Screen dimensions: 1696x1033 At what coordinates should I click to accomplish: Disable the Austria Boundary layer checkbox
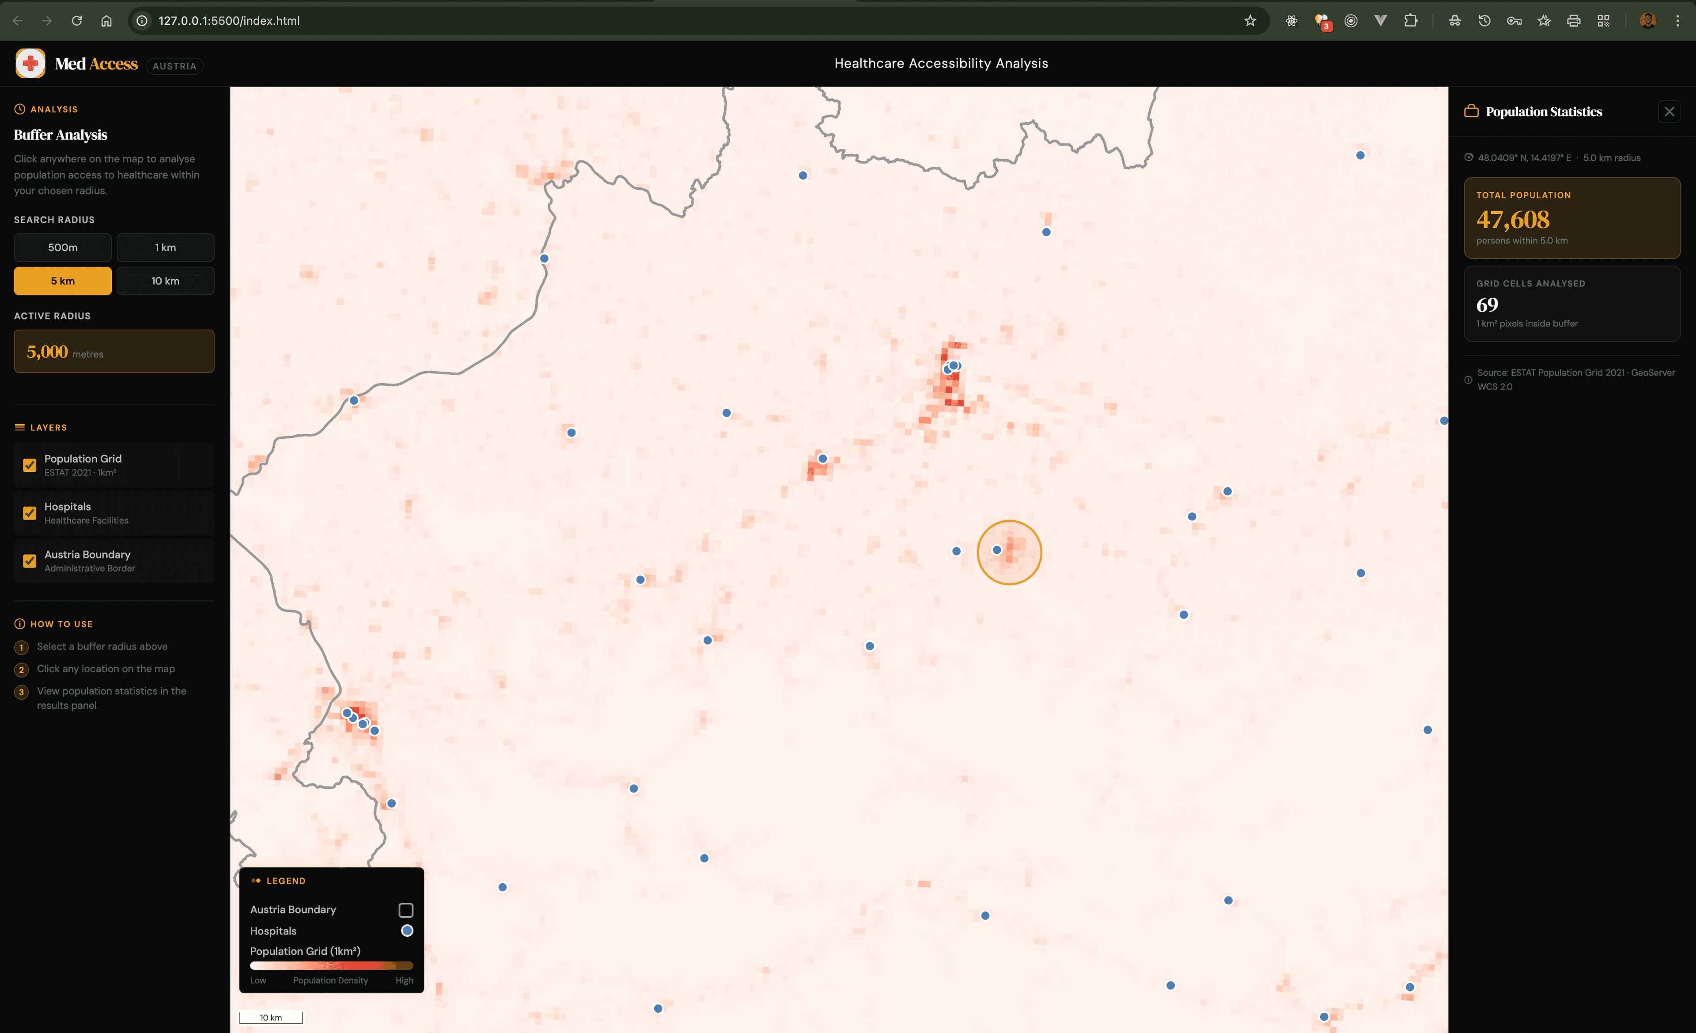pyautogui.click(x=30, y=561)
